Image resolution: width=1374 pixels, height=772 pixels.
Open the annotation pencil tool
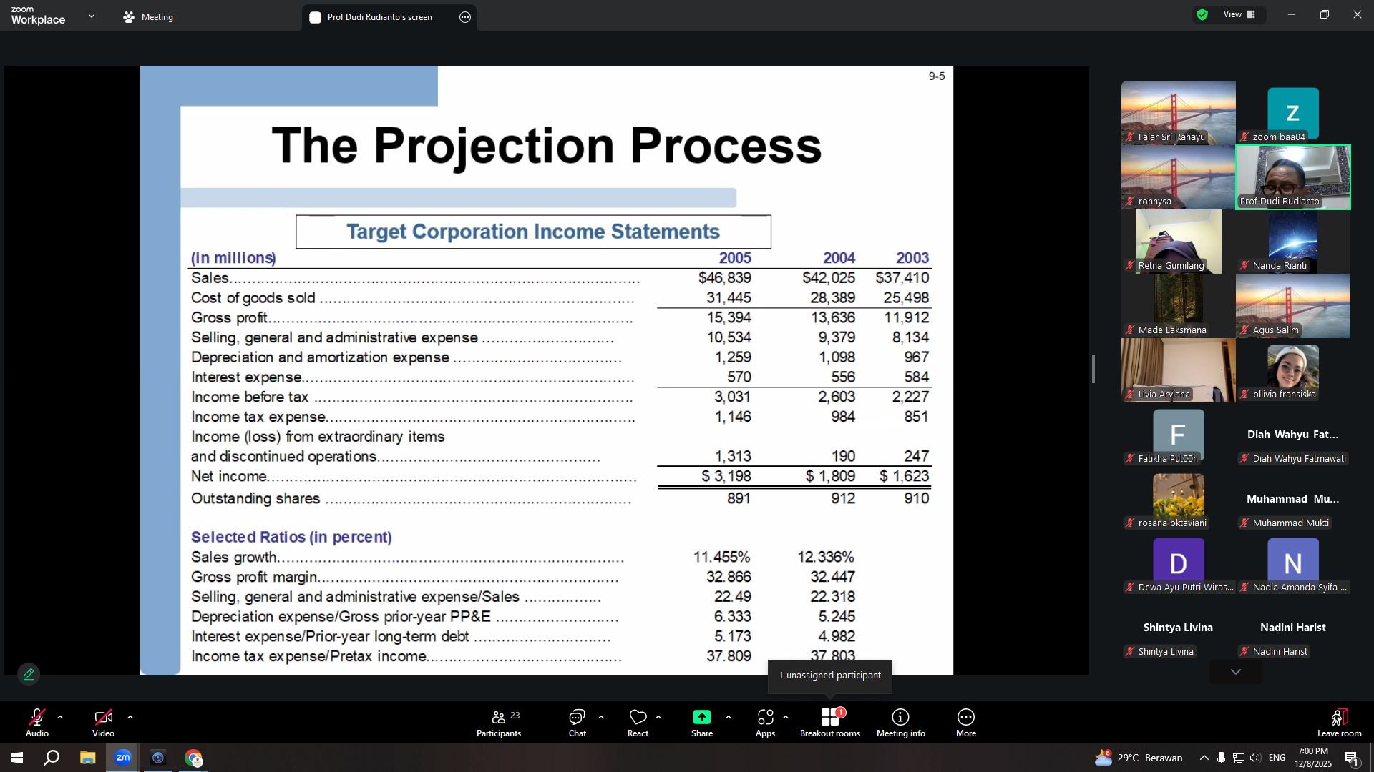tap(29, 674)
